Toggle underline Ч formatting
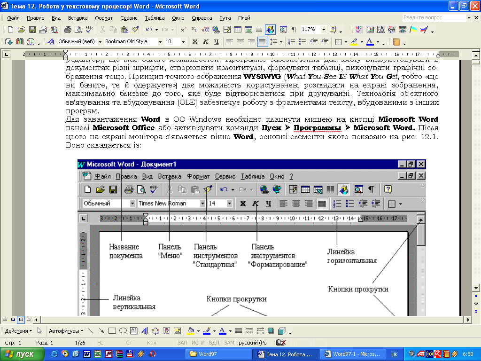481x361 pixels. [x=217, y=41]
